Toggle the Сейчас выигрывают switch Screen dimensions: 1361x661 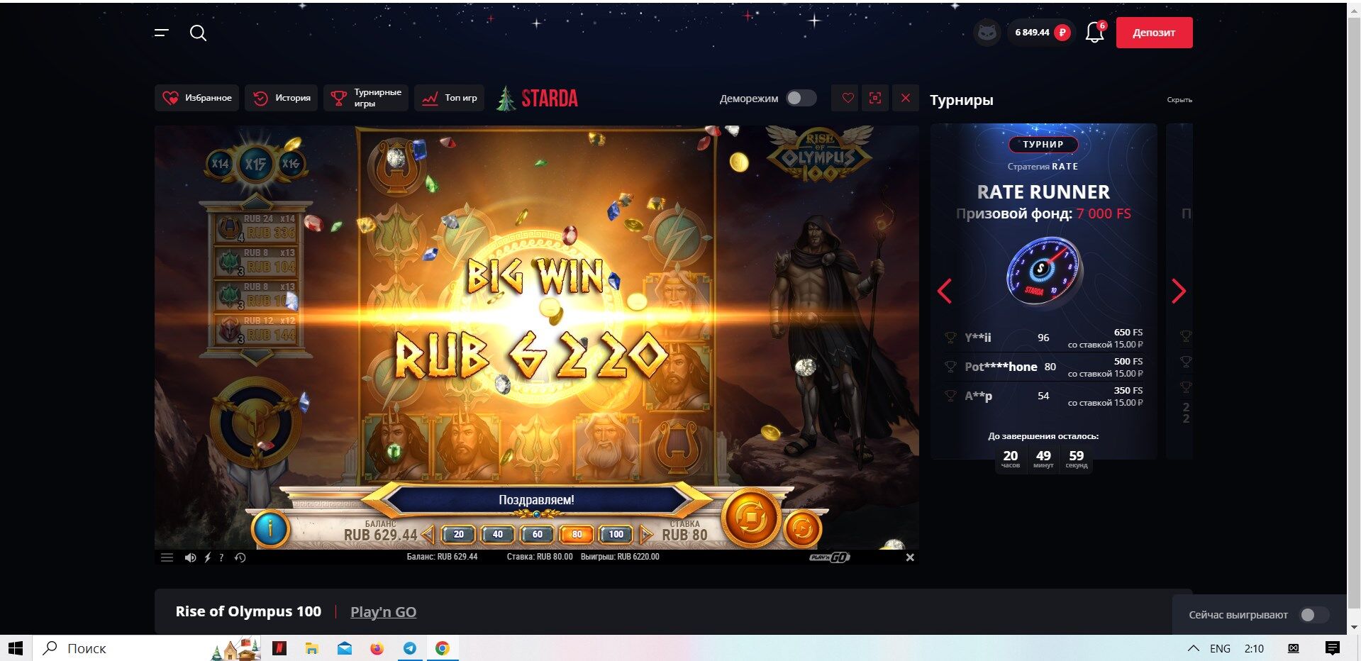(x=1313, y=615)
